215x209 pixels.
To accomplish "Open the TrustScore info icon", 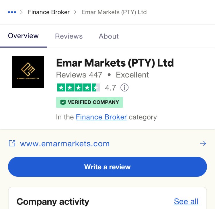I will click(124, 87).
